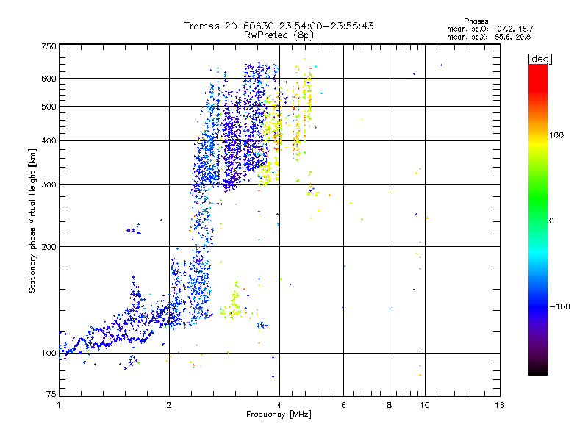Click the '8' frequency axis label
Image resolution: width=588 pixels, height=441 pixels.
(390, 405)
